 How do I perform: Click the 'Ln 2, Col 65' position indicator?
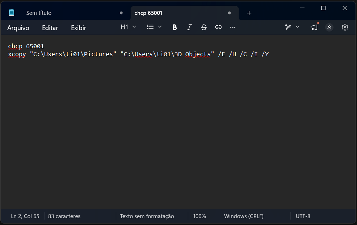click(25, 216)
